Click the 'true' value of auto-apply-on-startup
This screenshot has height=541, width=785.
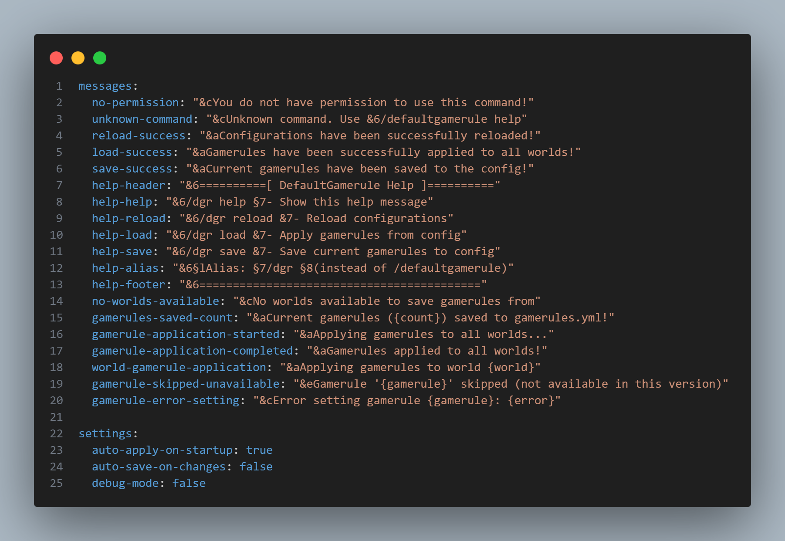pos(259,450)
